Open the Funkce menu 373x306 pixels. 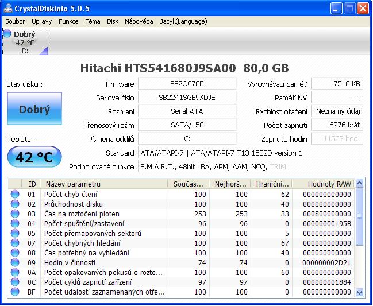(68, 21)
